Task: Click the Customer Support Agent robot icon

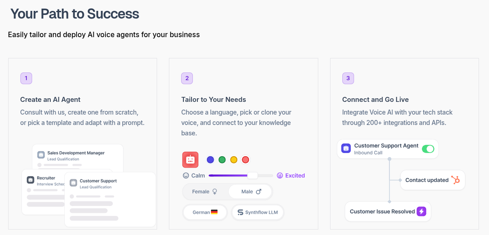Action: 346,149
